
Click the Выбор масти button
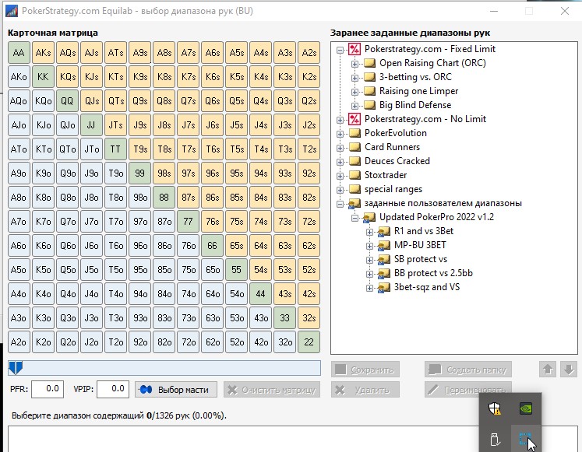[176, 390]
